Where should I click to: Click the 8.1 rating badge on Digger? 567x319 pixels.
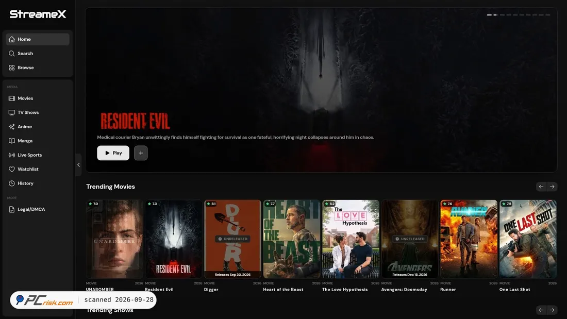[x=211, y=204]
